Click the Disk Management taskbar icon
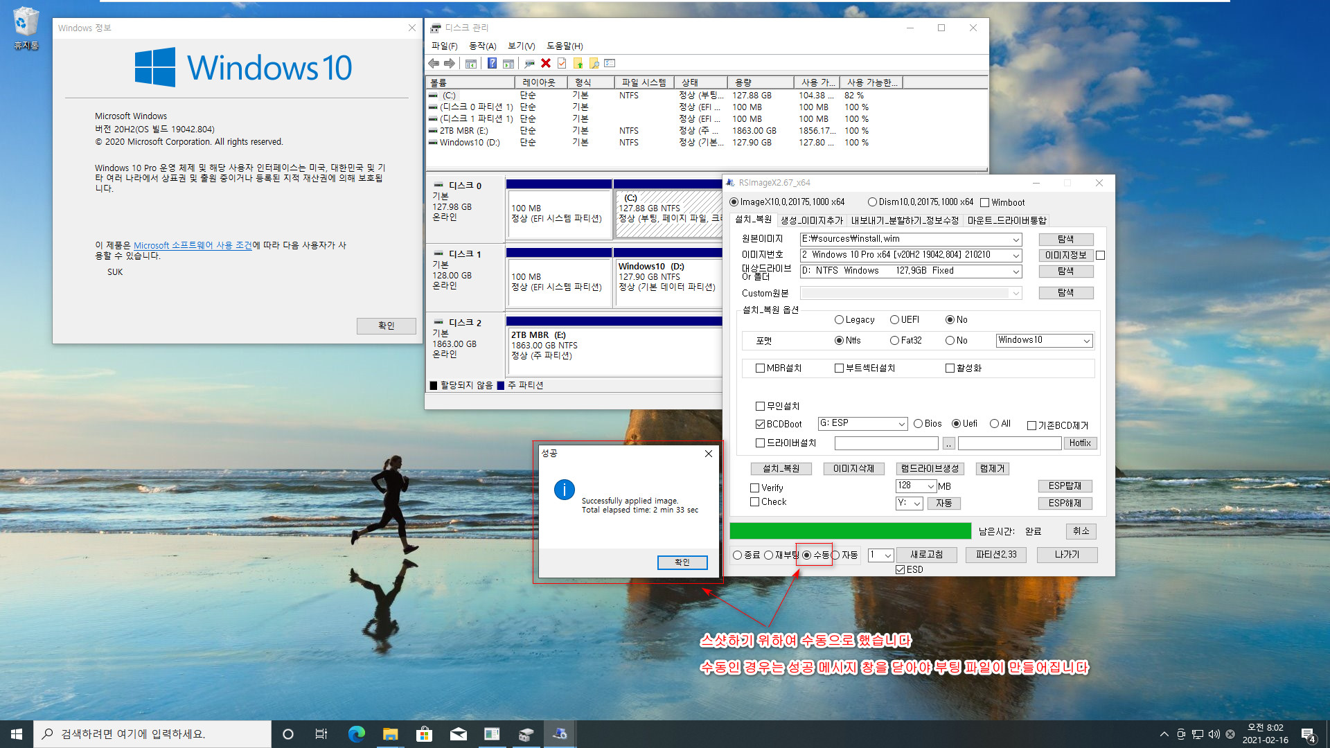1330x748 pixels. coord(526,734)
